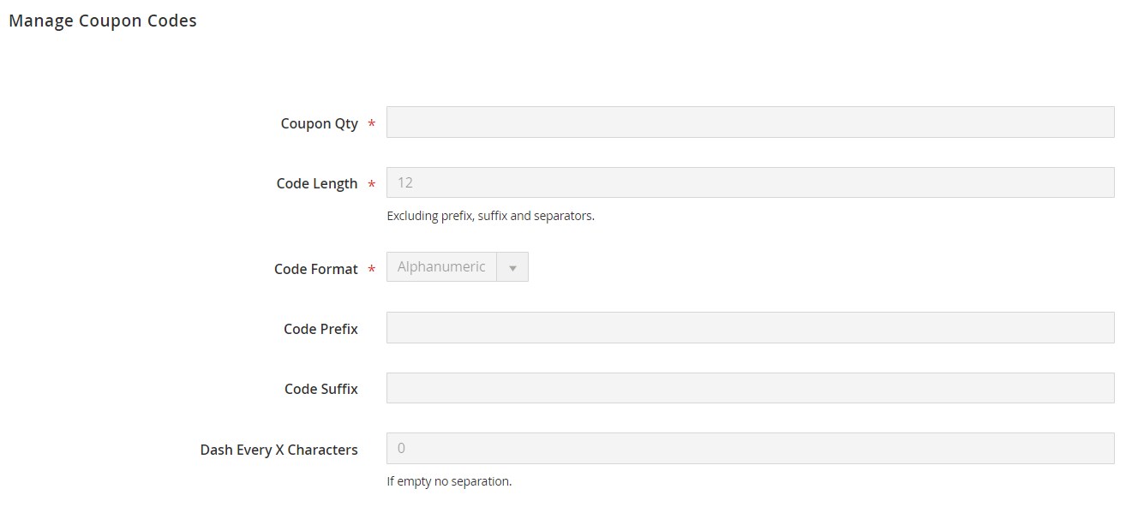Focus the Code Length text box

[750, 182]
